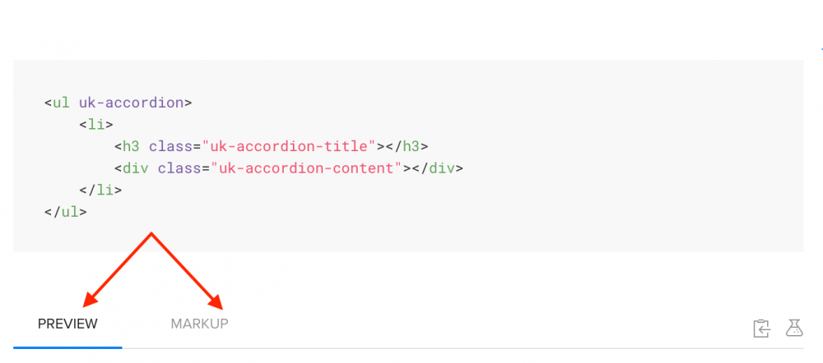Click the opening h3 tag name
This screenshot has height=363, width=823.
coord(131,146)
